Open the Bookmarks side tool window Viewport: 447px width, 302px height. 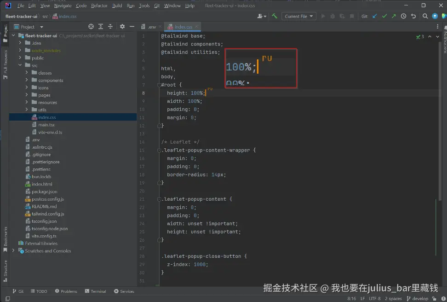tap(5, 239)
